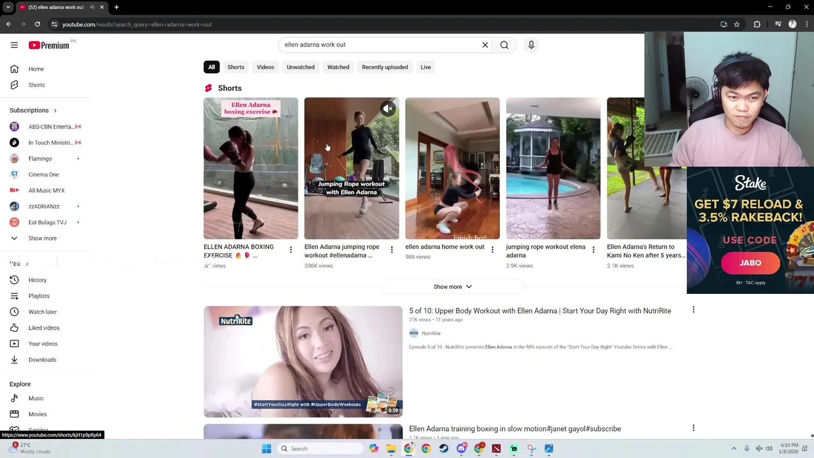The width and height of the screenshot is (814, 458).
Task: Open options for jumping rope workout elena adarna
Action: click(593, 250)
